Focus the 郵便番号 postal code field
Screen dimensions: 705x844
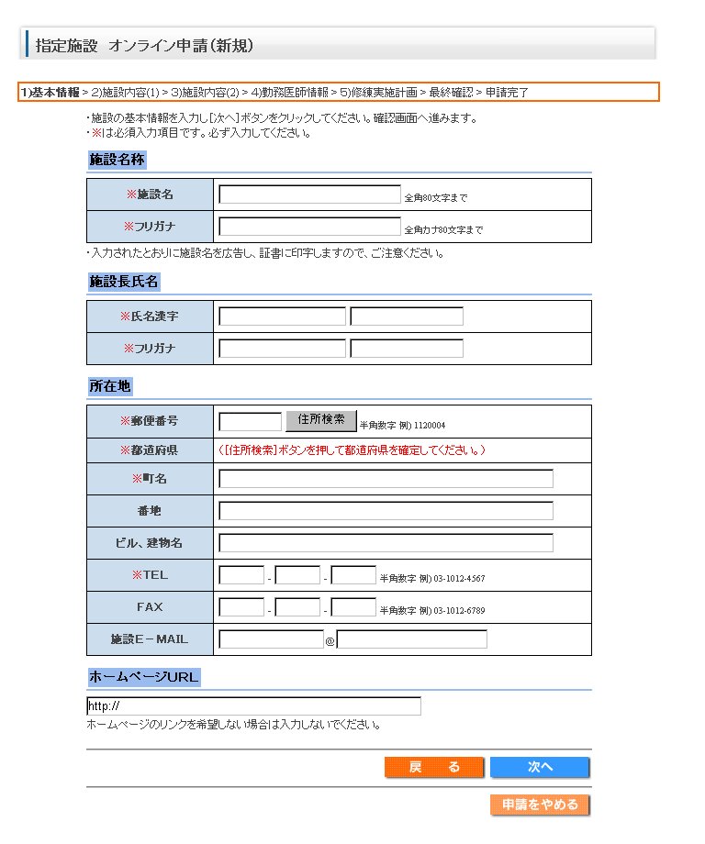point(250,422)
